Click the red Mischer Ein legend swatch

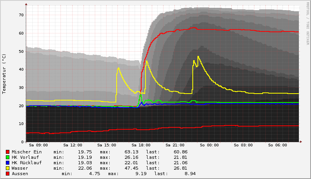tap(7, 152)
